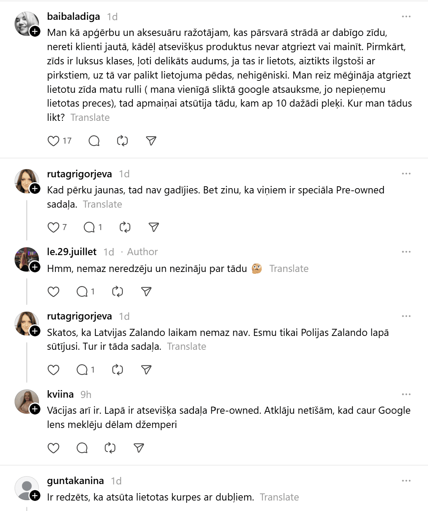Share rutagrigorjeva's Polijas Zalando reply
This screenshot has height=511, width=428.
(x=146, y=370)
